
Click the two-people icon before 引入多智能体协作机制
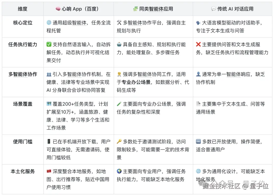pos(49,74)
